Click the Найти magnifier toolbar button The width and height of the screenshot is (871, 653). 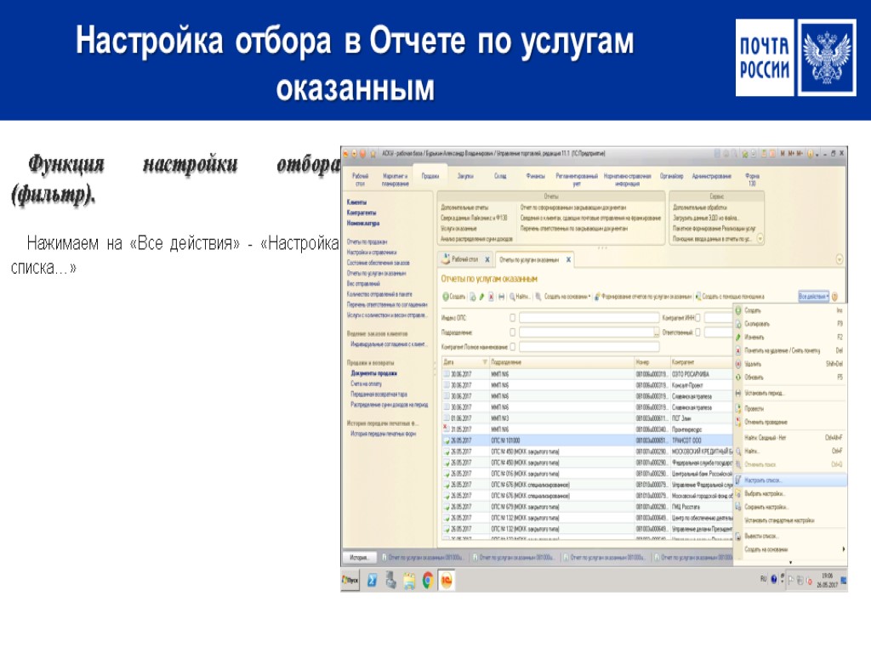520,297
